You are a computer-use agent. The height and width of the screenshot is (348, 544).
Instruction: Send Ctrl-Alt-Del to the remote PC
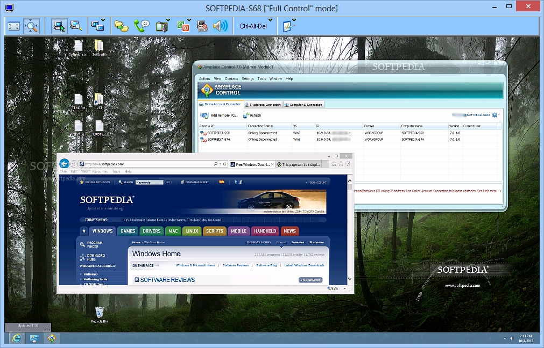click(253, 26)
